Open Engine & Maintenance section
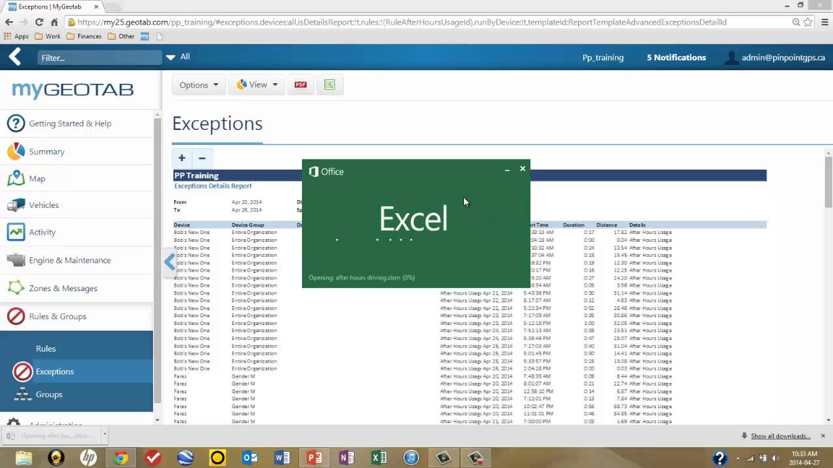833x468 pixels. 77,260
